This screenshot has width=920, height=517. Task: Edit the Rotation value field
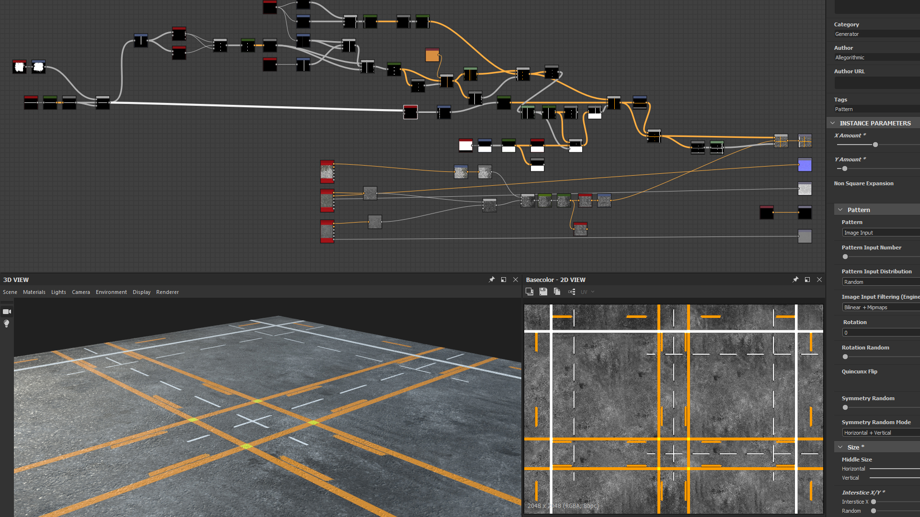[881, 332]
